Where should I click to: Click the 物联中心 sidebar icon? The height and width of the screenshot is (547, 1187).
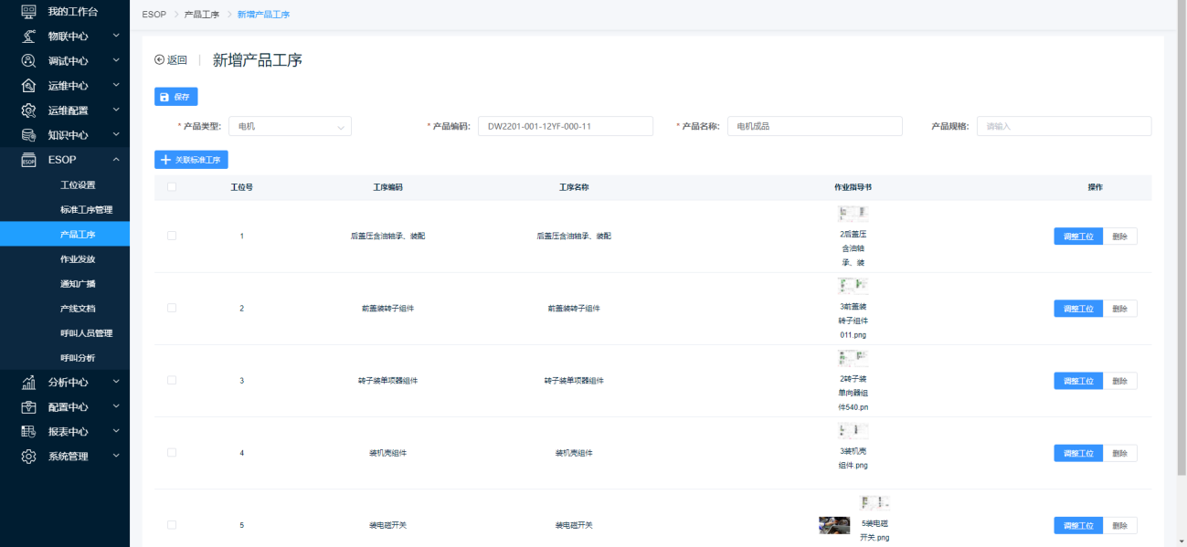pos(28,37)
